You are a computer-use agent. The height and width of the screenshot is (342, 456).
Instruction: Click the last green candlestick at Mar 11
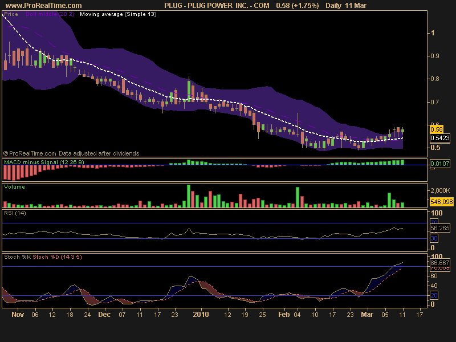[x=402, y=131]
